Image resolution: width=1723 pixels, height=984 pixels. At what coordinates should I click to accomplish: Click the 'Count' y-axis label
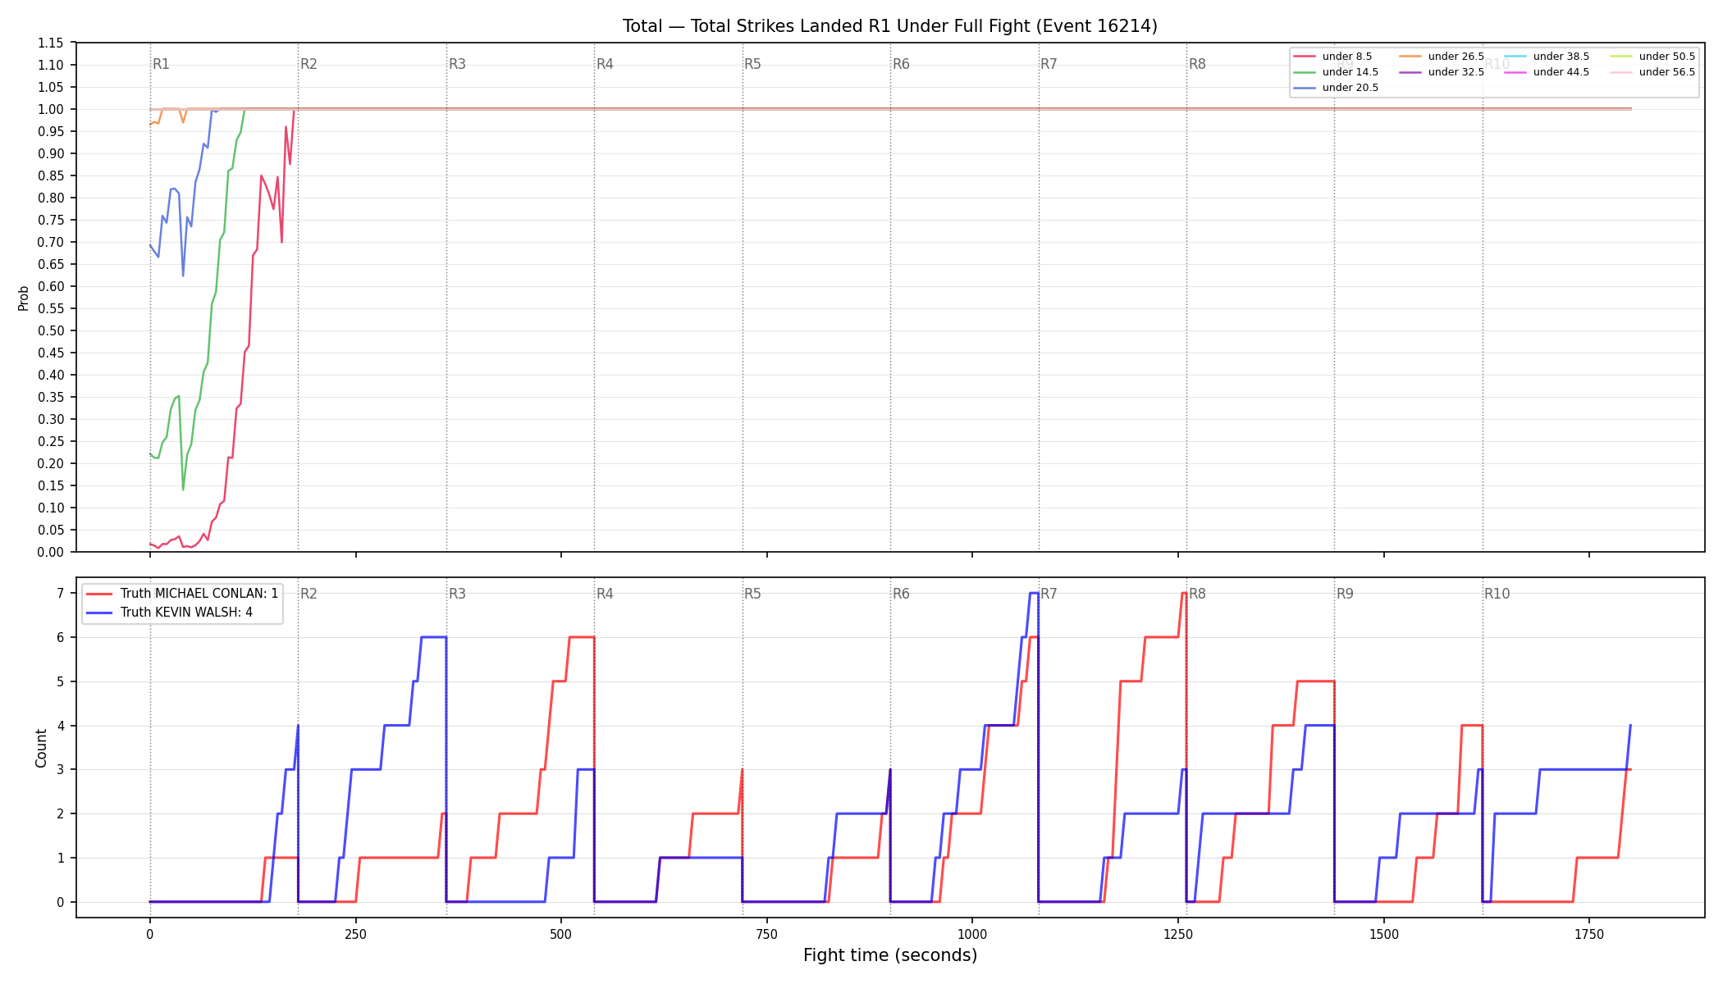coord(41,748)
